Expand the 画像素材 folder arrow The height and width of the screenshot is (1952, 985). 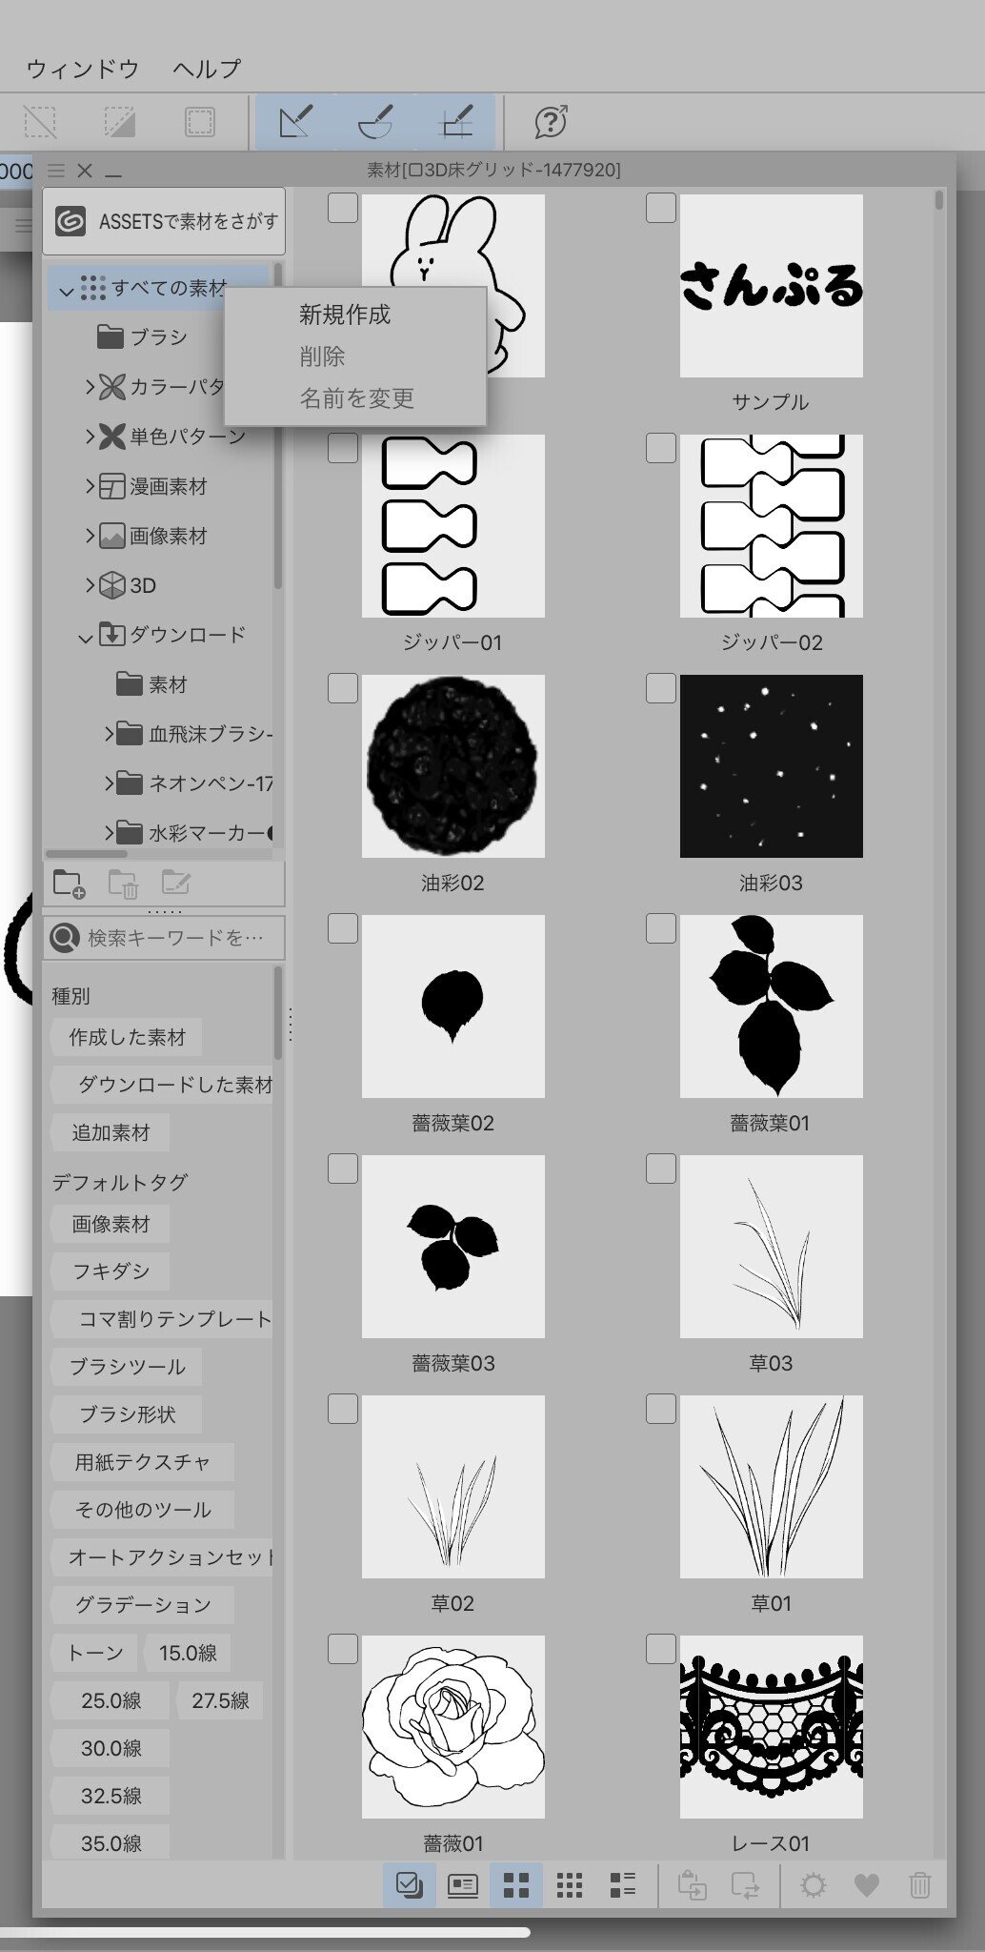[90, 535]
